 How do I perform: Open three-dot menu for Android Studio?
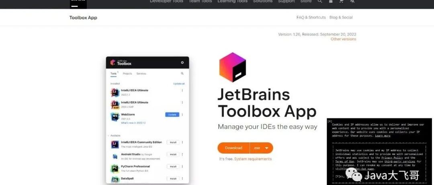[x=182, y=154]
